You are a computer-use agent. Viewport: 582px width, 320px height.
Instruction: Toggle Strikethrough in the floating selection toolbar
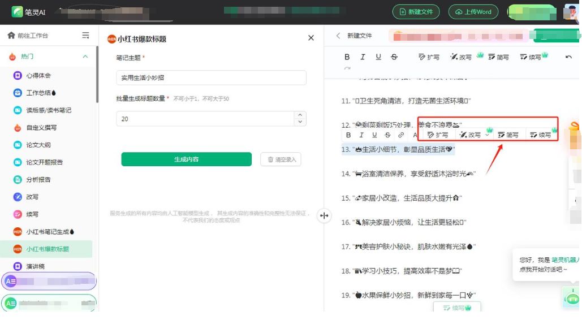click(387, 135)
